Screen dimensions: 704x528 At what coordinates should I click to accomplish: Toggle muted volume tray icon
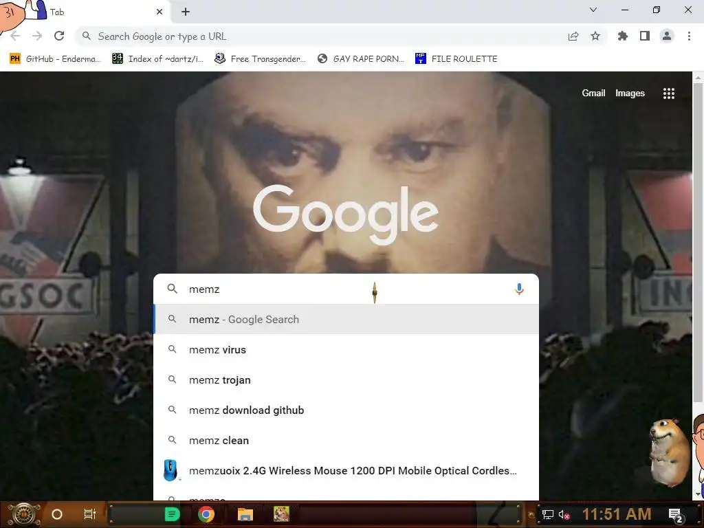564,514
